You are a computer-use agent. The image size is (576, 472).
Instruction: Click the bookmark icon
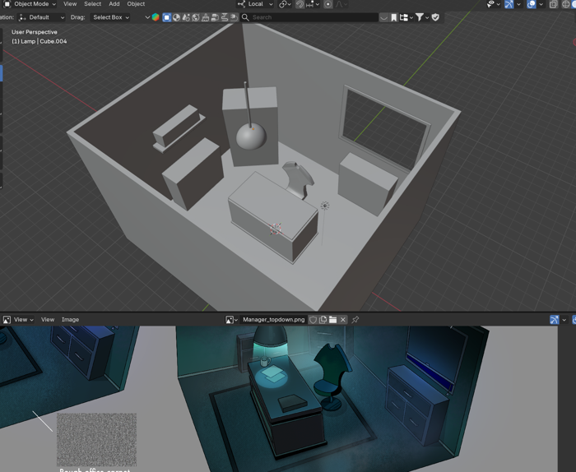[x=394, y=17]
